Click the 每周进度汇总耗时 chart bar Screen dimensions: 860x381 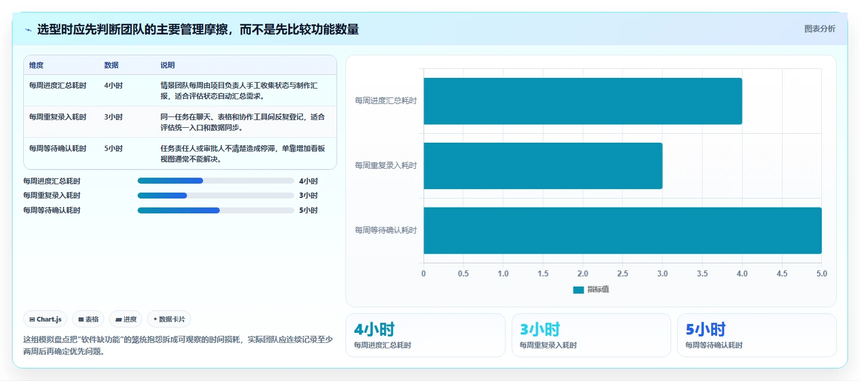click(582, 101)
